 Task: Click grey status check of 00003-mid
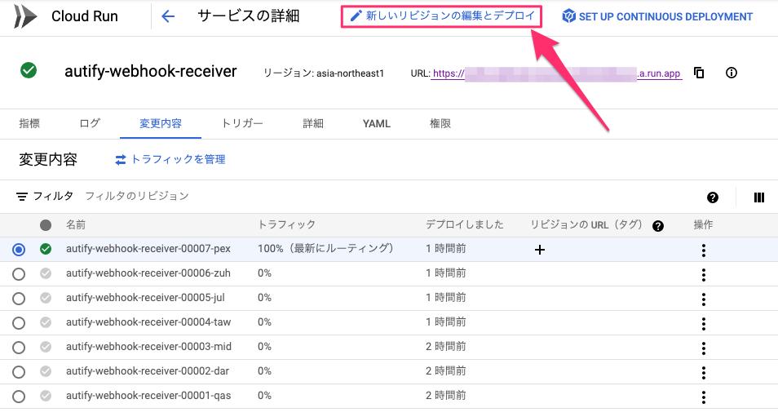[46, 347]
